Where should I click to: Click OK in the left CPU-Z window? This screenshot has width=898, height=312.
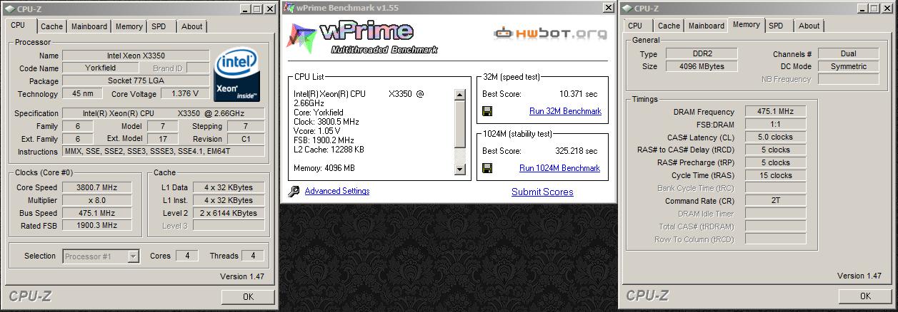click(248, 296)
